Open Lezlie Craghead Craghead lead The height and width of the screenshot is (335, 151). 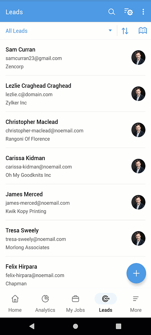(75, 94)
